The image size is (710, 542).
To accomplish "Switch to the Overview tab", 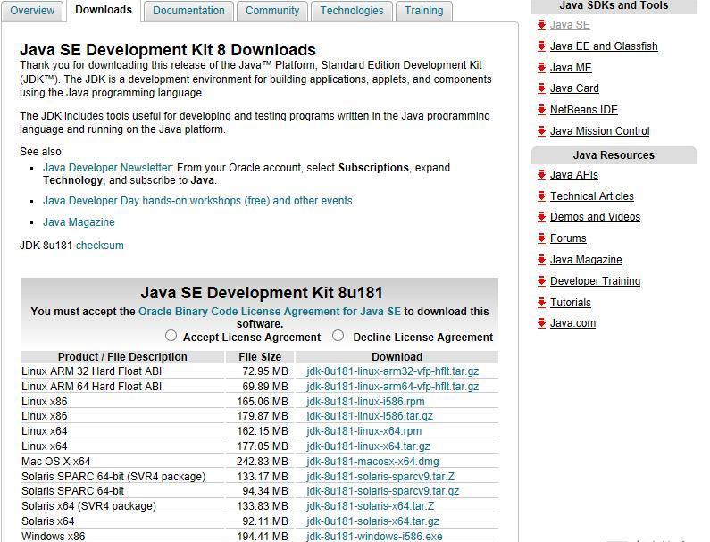I will pos(32,11).
